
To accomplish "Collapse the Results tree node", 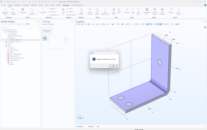I will 4,46.
